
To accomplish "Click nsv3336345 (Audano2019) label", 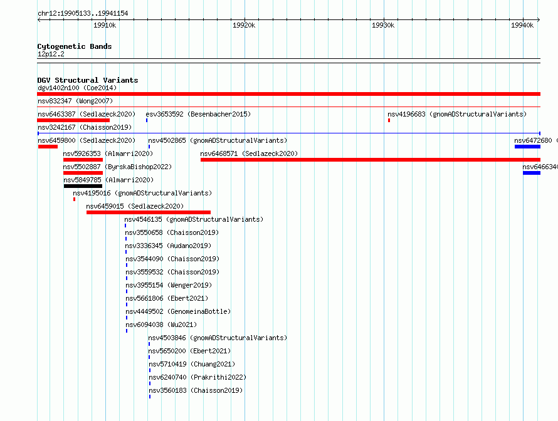I will pyautogui.click(x=168, y=246).
